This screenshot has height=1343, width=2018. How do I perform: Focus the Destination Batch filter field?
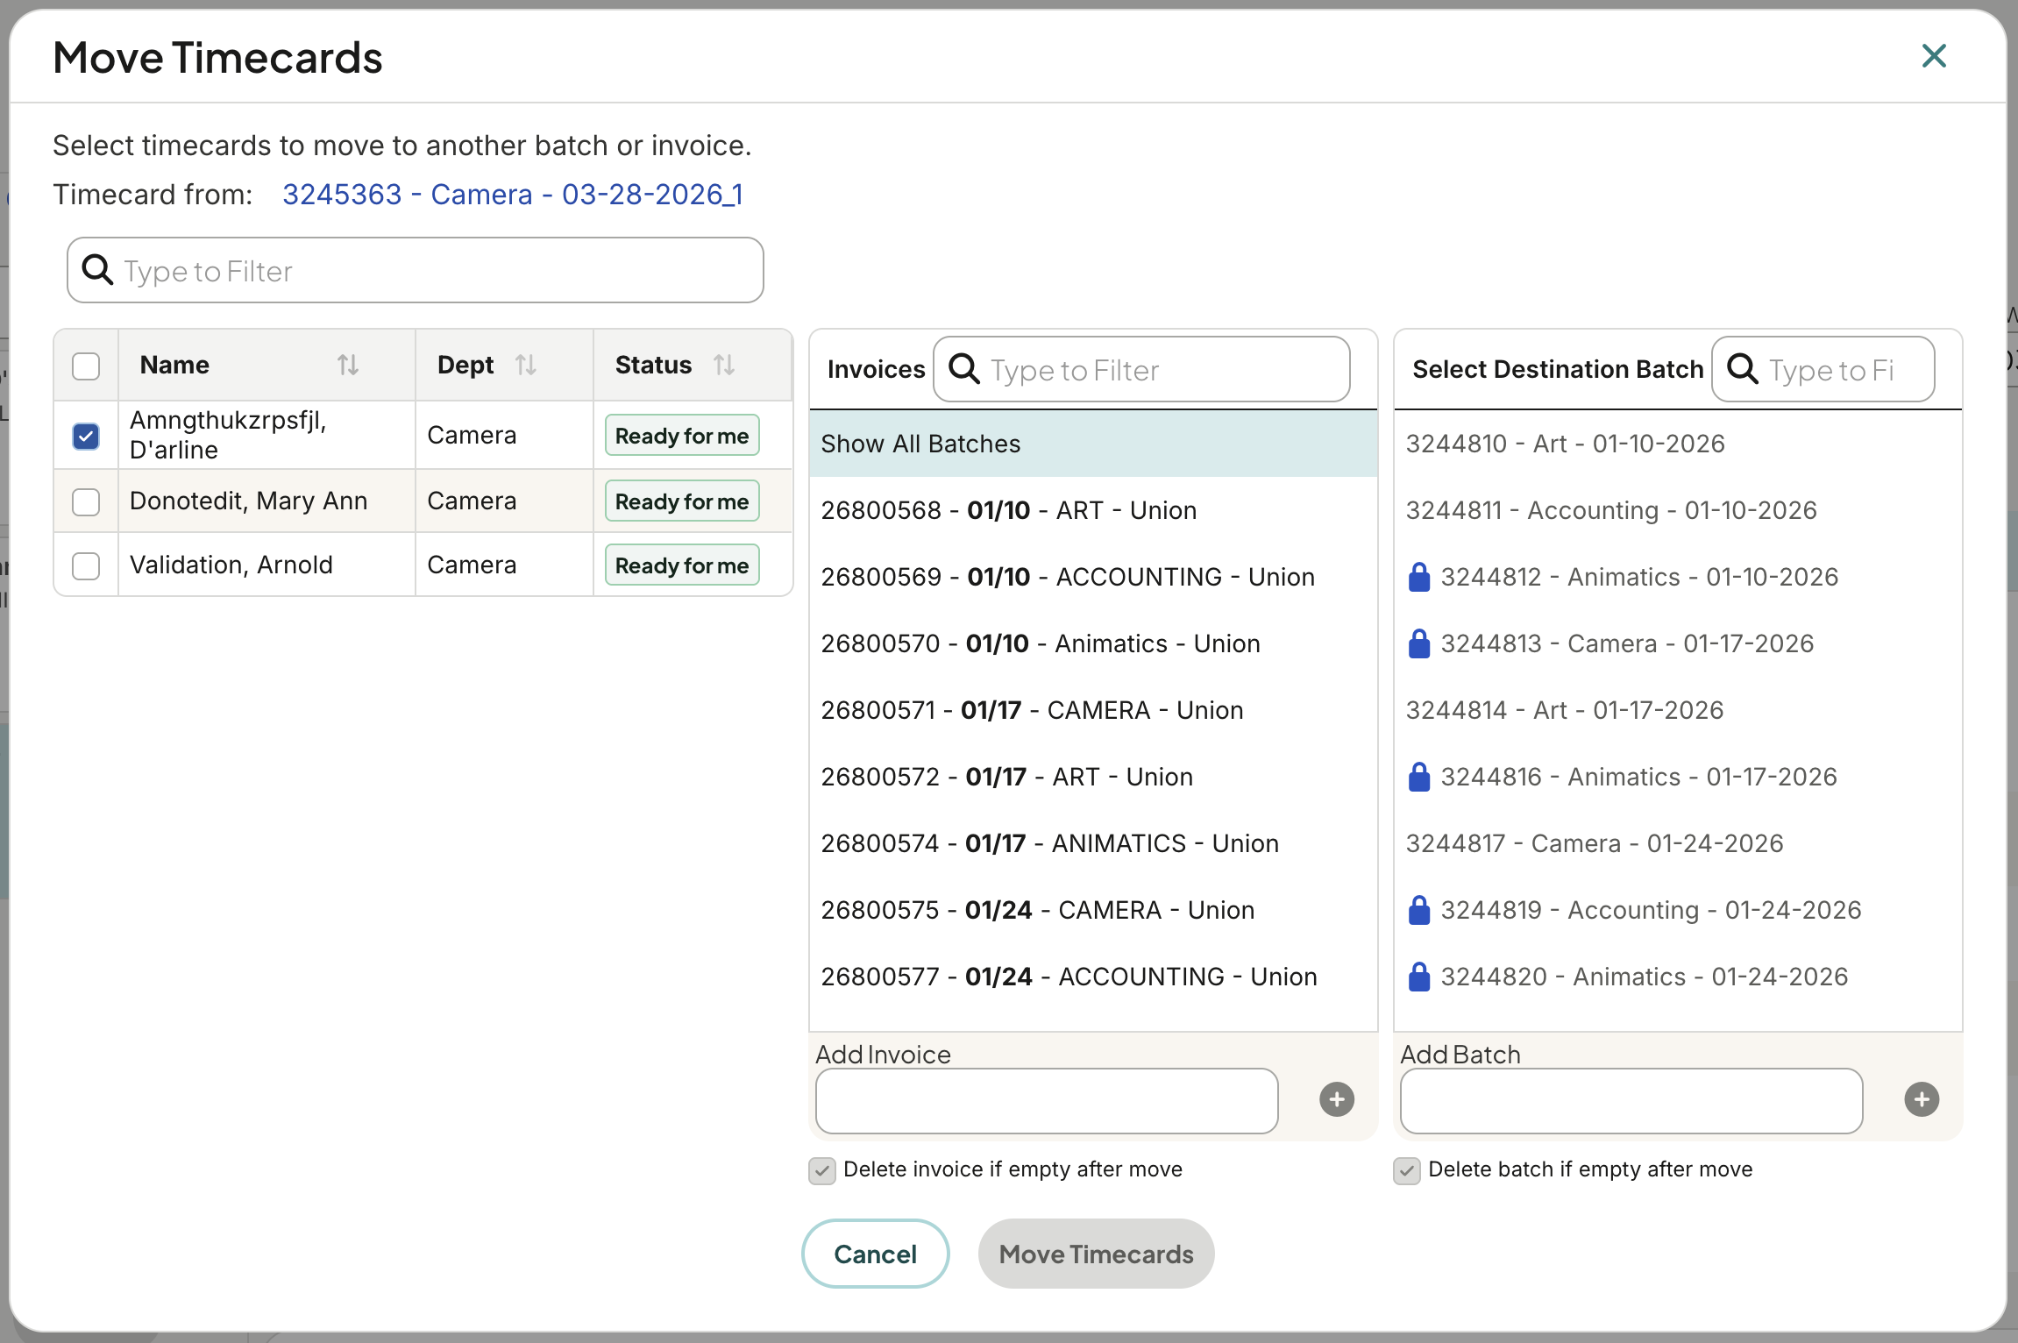pos(1823,369)
